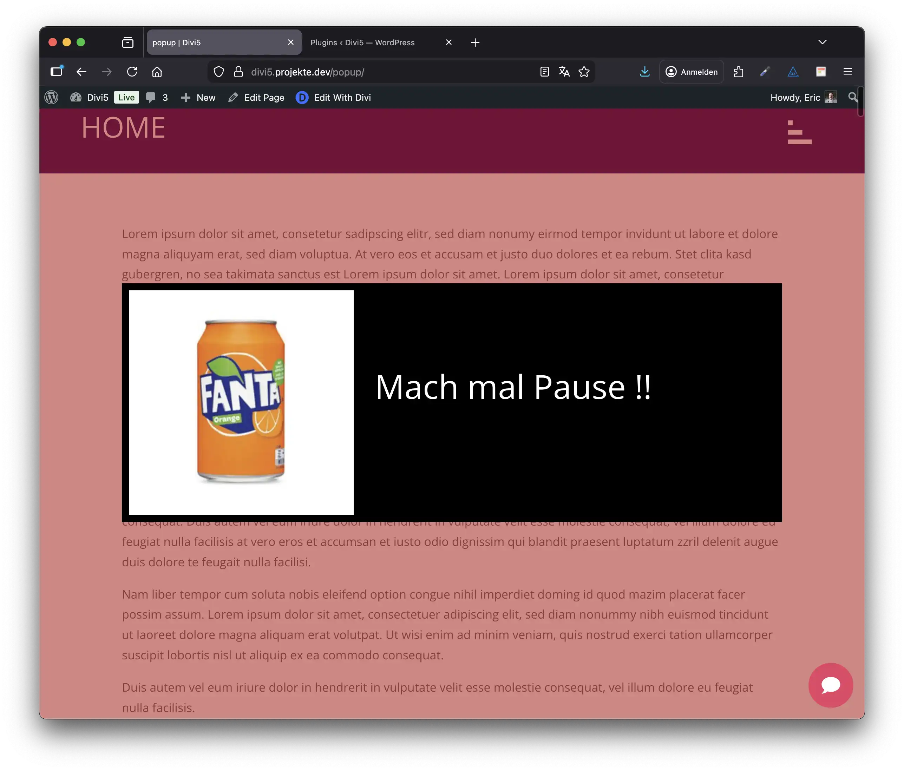Viewport: 904px width, 771px height.
Task: Expand the New content menu
Action: (x=198, y=98)
